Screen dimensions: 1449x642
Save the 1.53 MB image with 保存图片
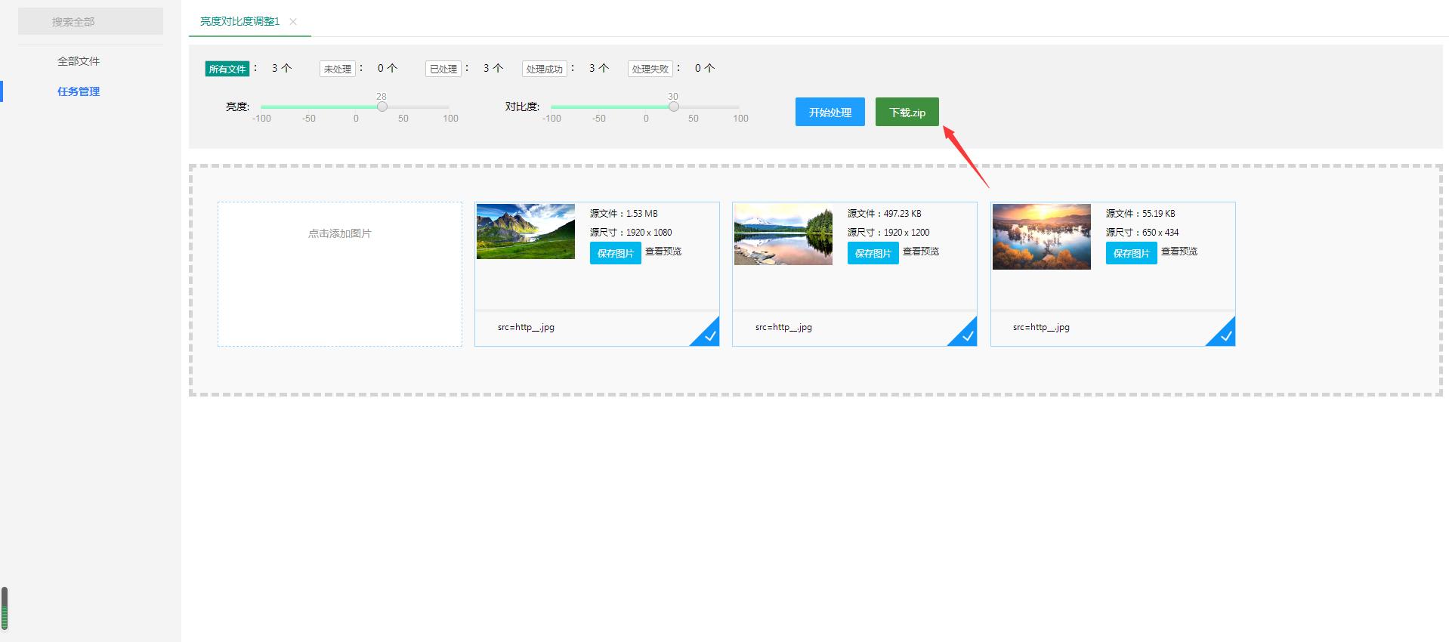coord(616,253)
